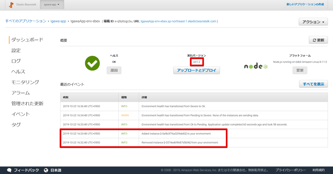Click 'transitioned from Pending to Severe' event detail
Image resolution: width=333 pixels, height=174 pixels.
click(200, 115)
